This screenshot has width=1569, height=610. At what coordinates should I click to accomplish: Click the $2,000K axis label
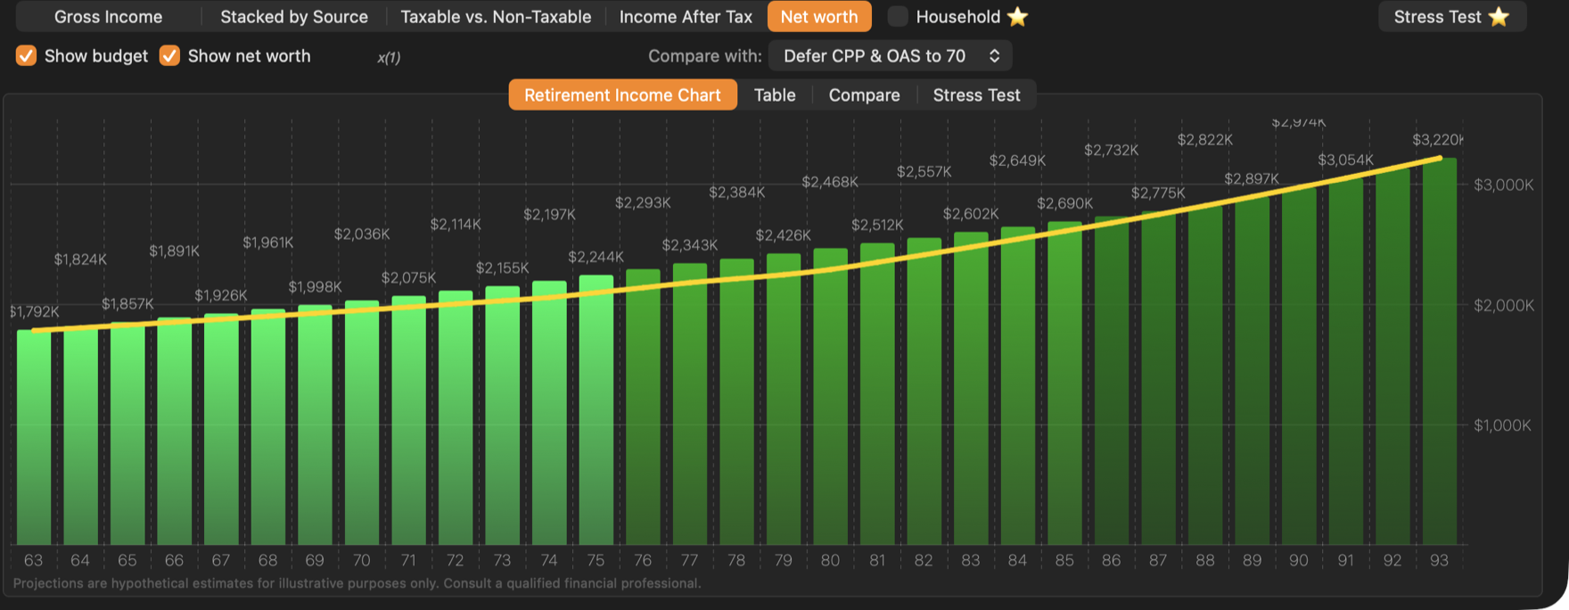click(x=1504, y=306)
